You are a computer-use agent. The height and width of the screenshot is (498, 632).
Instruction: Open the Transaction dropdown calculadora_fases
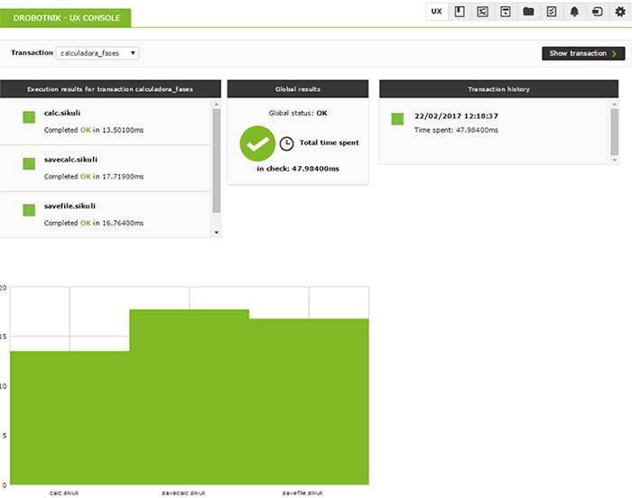[x=98, y=53]
